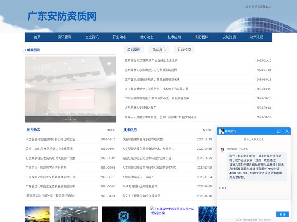
Task: Open 地方动态 in the navigation bar
Action: click(x=147, y=37)
